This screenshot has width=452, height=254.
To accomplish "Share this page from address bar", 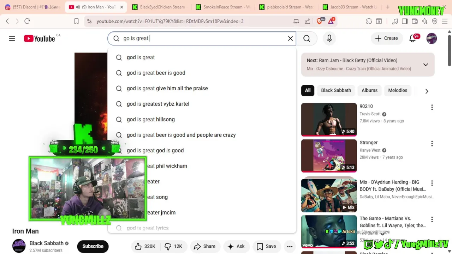I will point(307,21).
